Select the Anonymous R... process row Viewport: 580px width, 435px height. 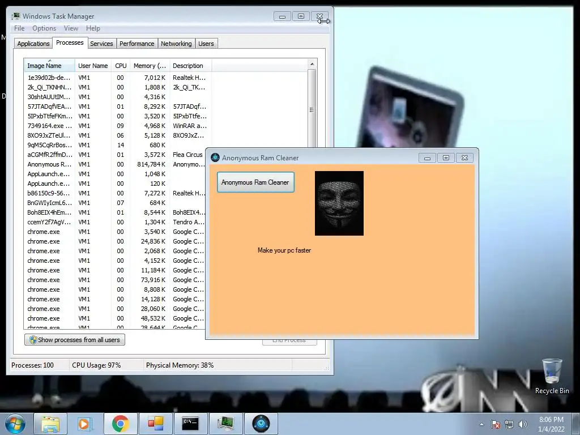(x=114, y=164)
